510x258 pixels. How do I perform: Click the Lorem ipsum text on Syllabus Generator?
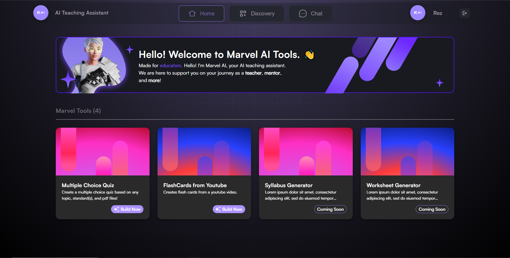301,195
